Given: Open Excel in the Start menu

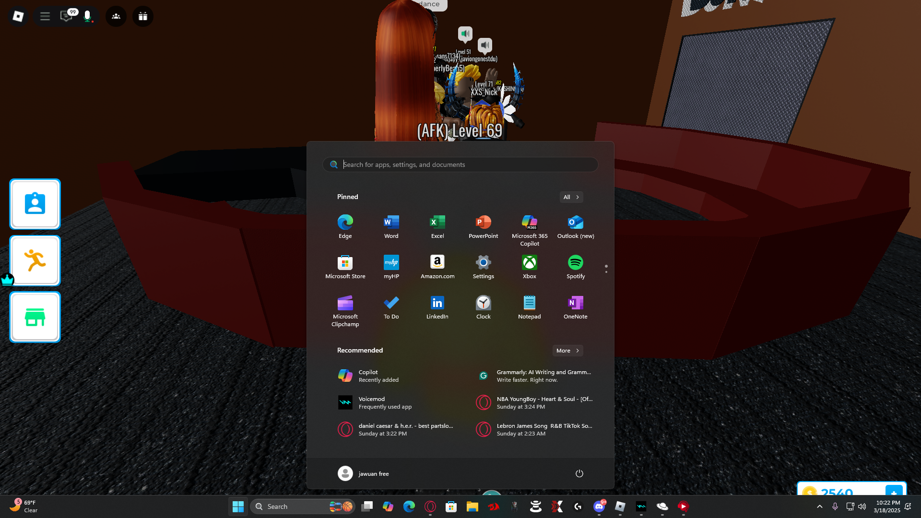Looking at the screenshot, I should (437, 226).
